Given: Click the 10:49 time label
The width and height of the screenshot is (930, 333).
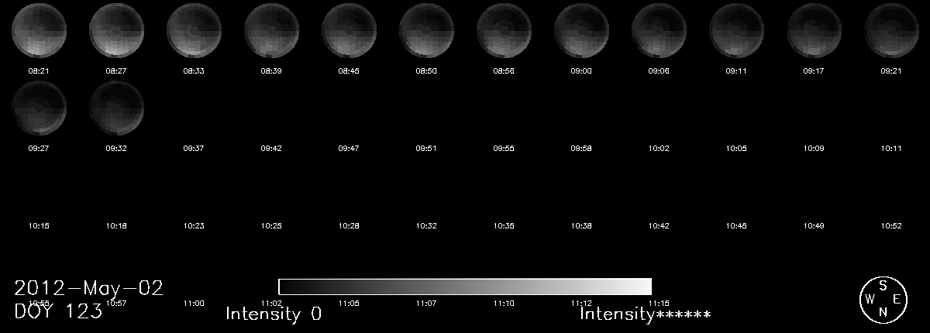Looking at the screenshot, I should click(814, 225).
